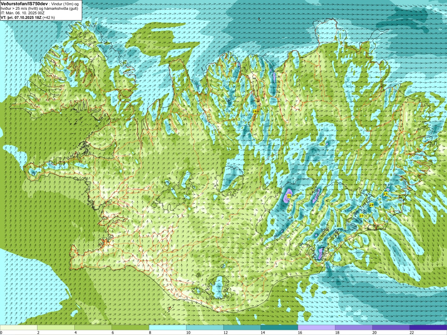Image resolution: width=447 pixels, height=335 pixels.
Task: Click the 16–18 m/s light lavender legend swatch
Action: point(316,328)
